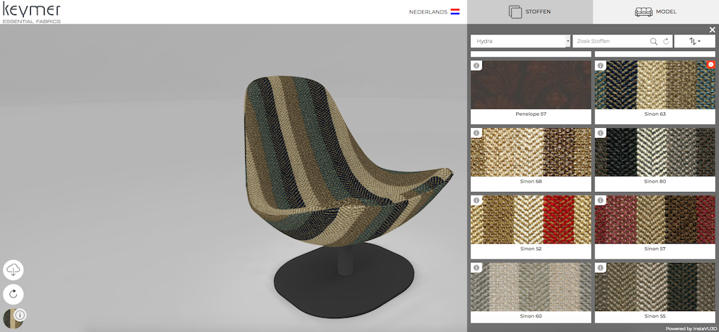Open the sort order dropdown
This screenshot has width=719, height=332.
pos(695,41)
